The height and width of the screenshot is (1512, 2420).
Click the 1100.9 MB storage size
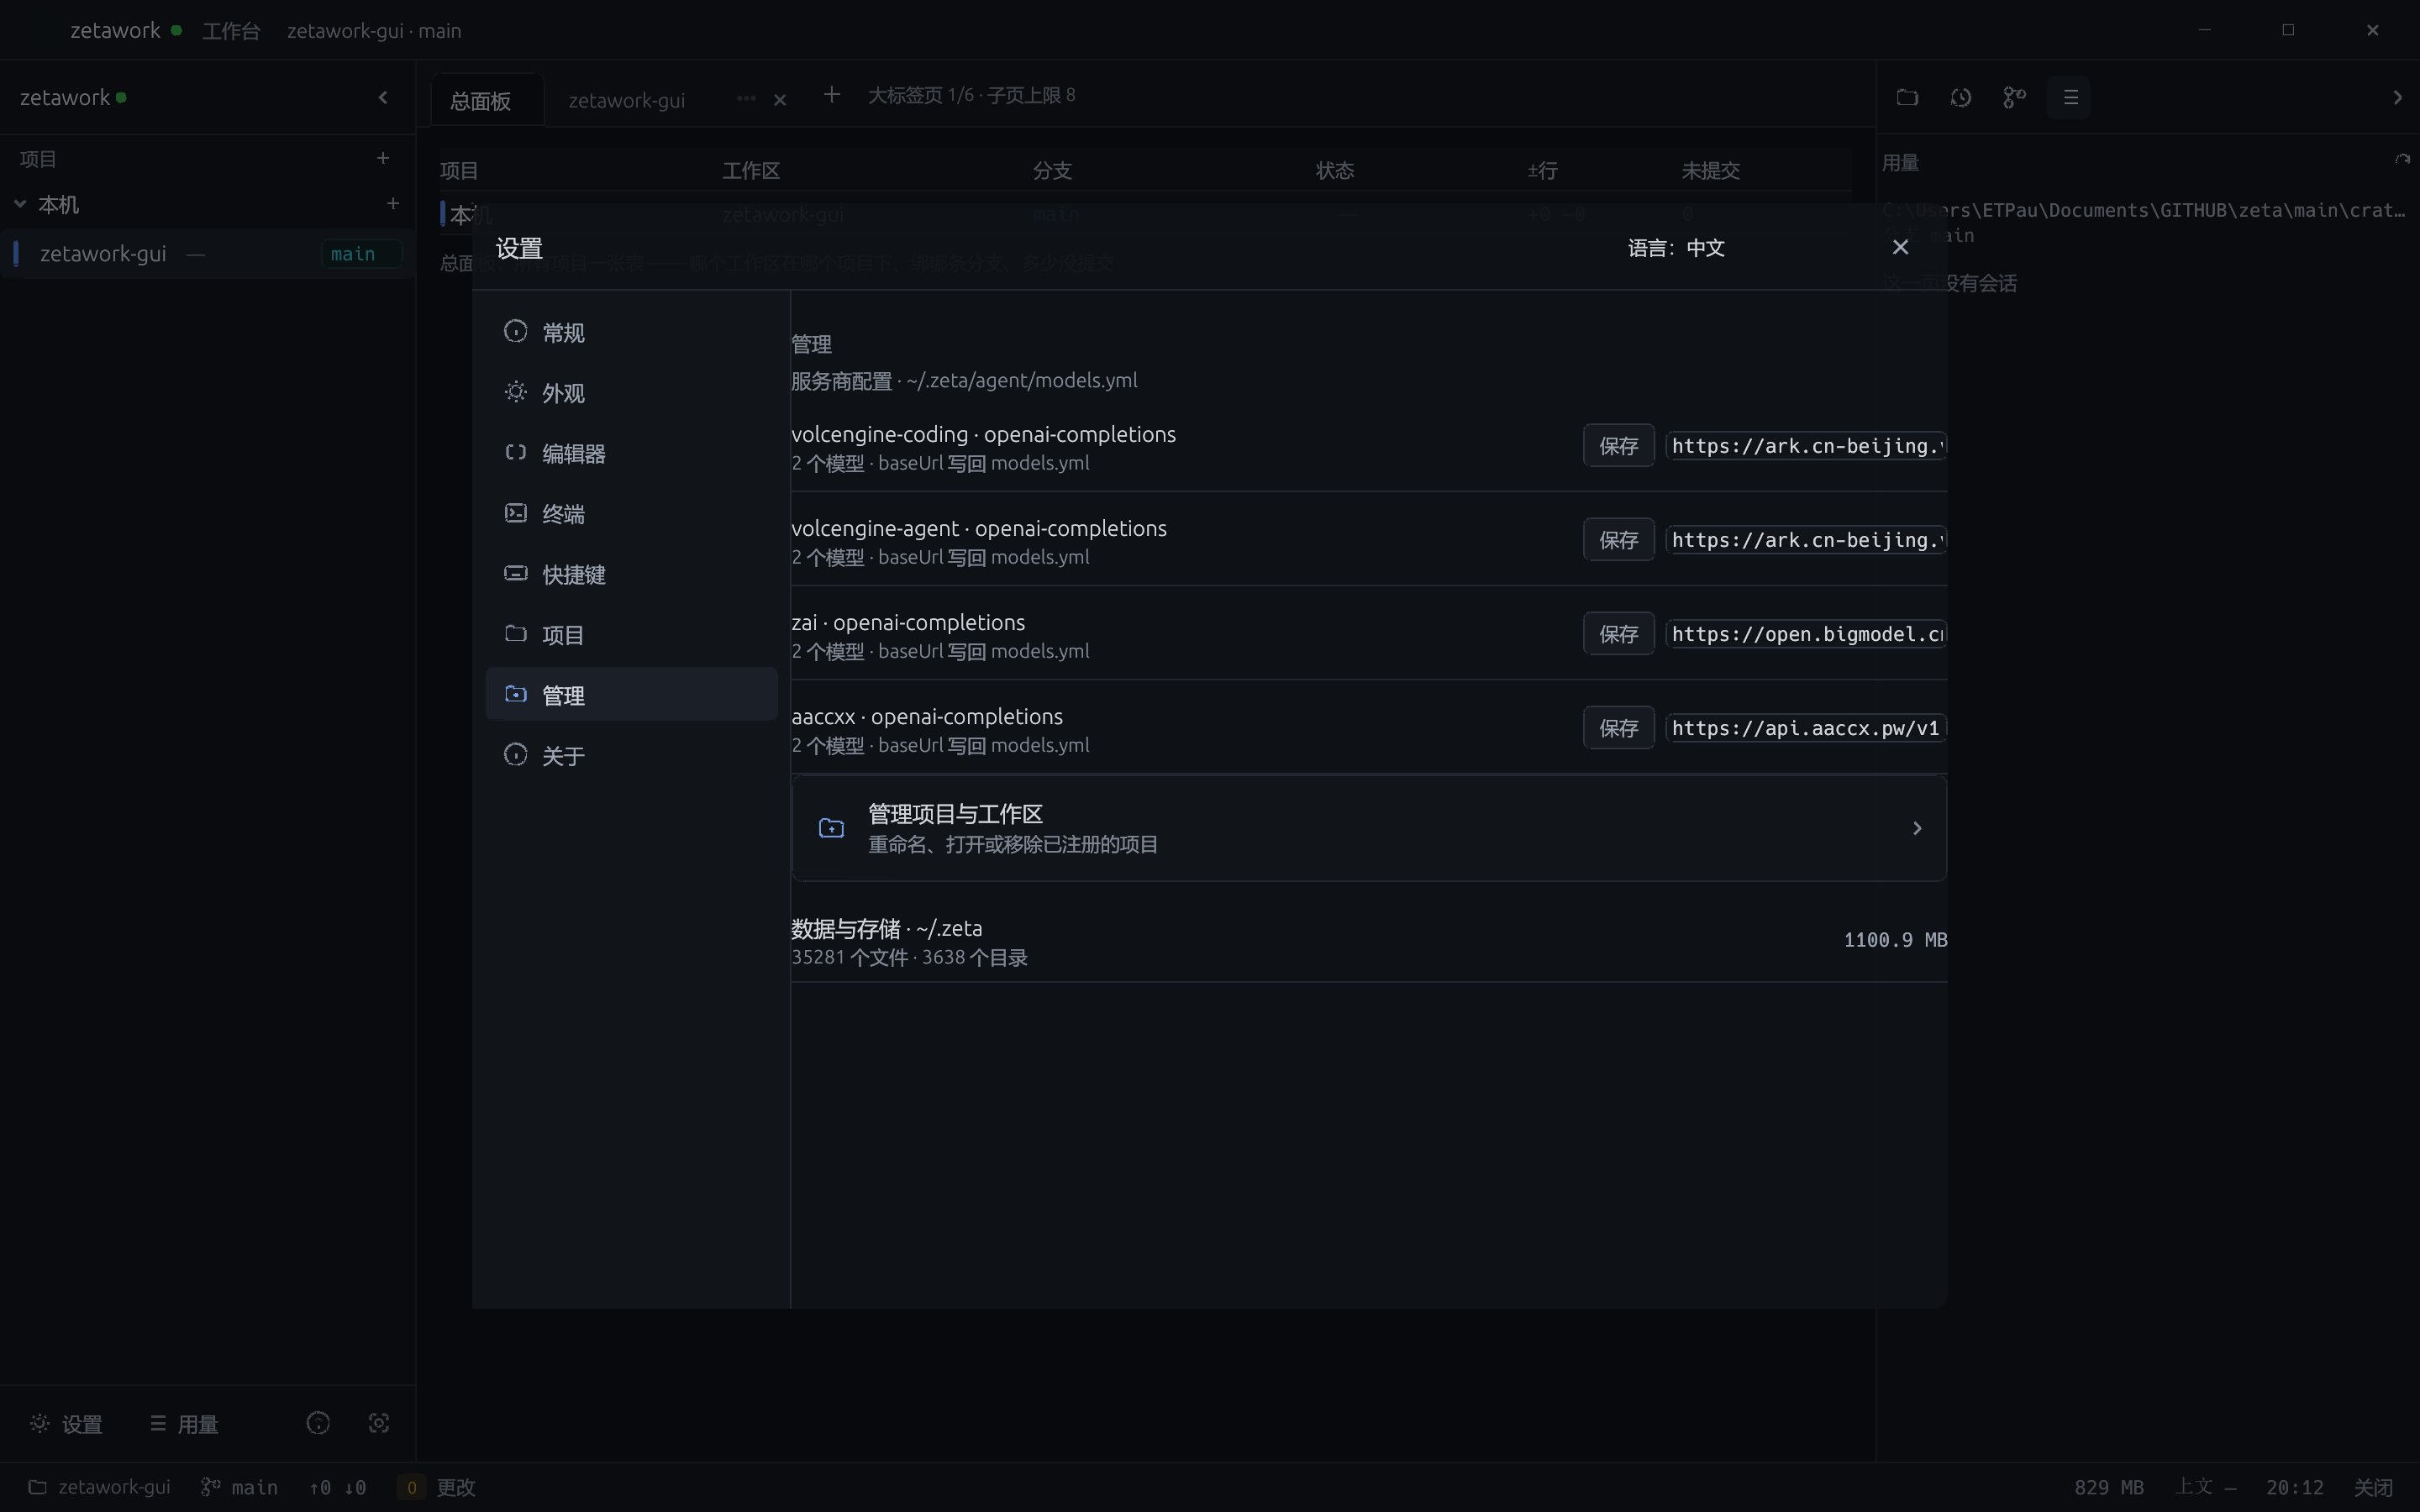pos(1895,940)
